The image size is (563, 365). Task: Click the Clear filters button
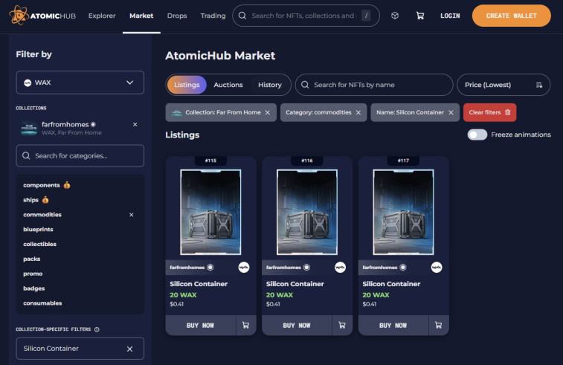click(x=490, y=112)
